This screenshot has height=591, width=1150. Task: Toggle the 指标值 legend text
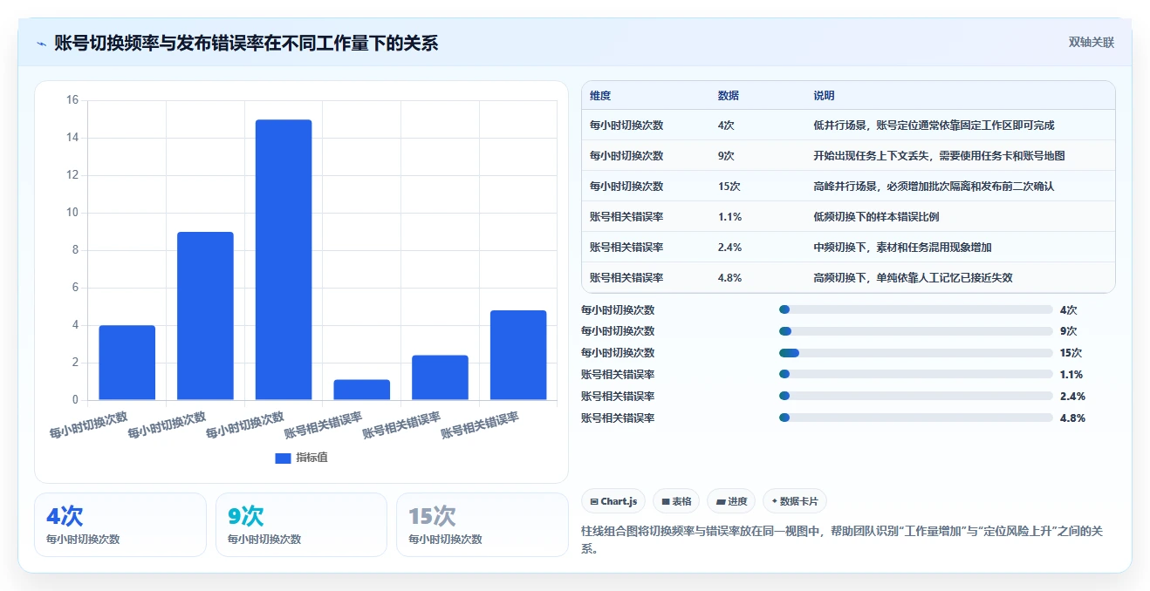tap(311, 458)
